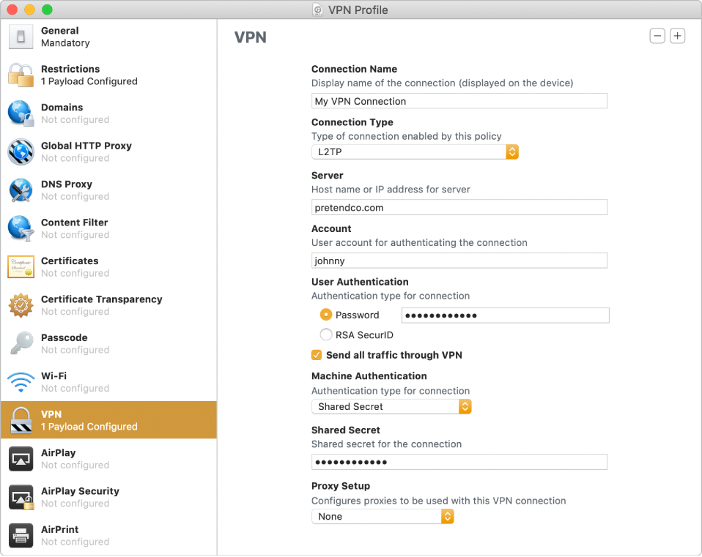Click the AirPrint printer icon

pos(21,535)
